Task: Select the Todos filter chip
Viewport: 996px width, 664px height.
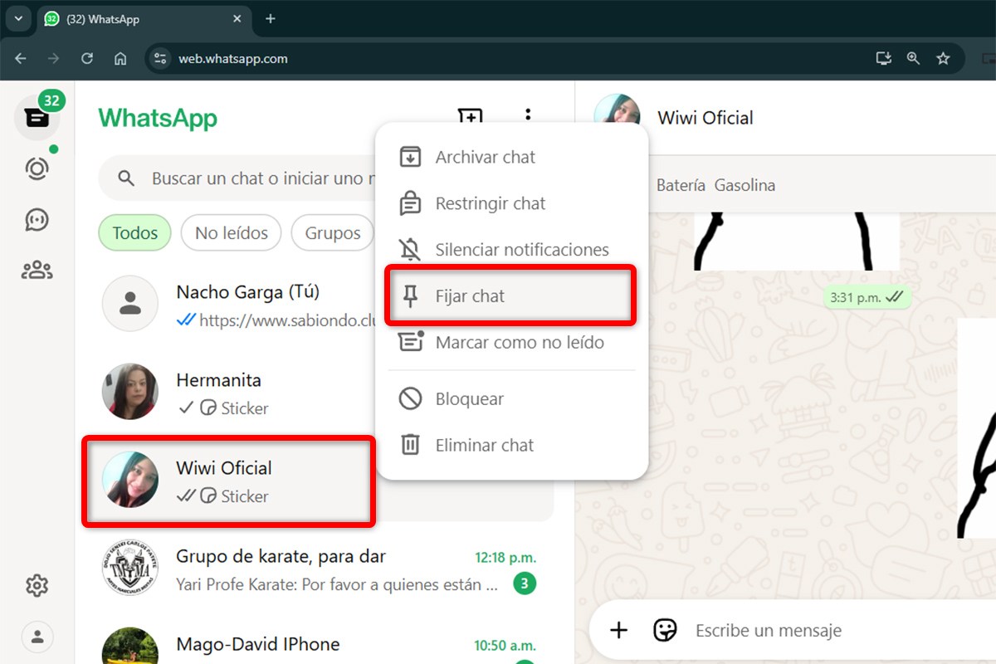Action: (x=135, y=233)
